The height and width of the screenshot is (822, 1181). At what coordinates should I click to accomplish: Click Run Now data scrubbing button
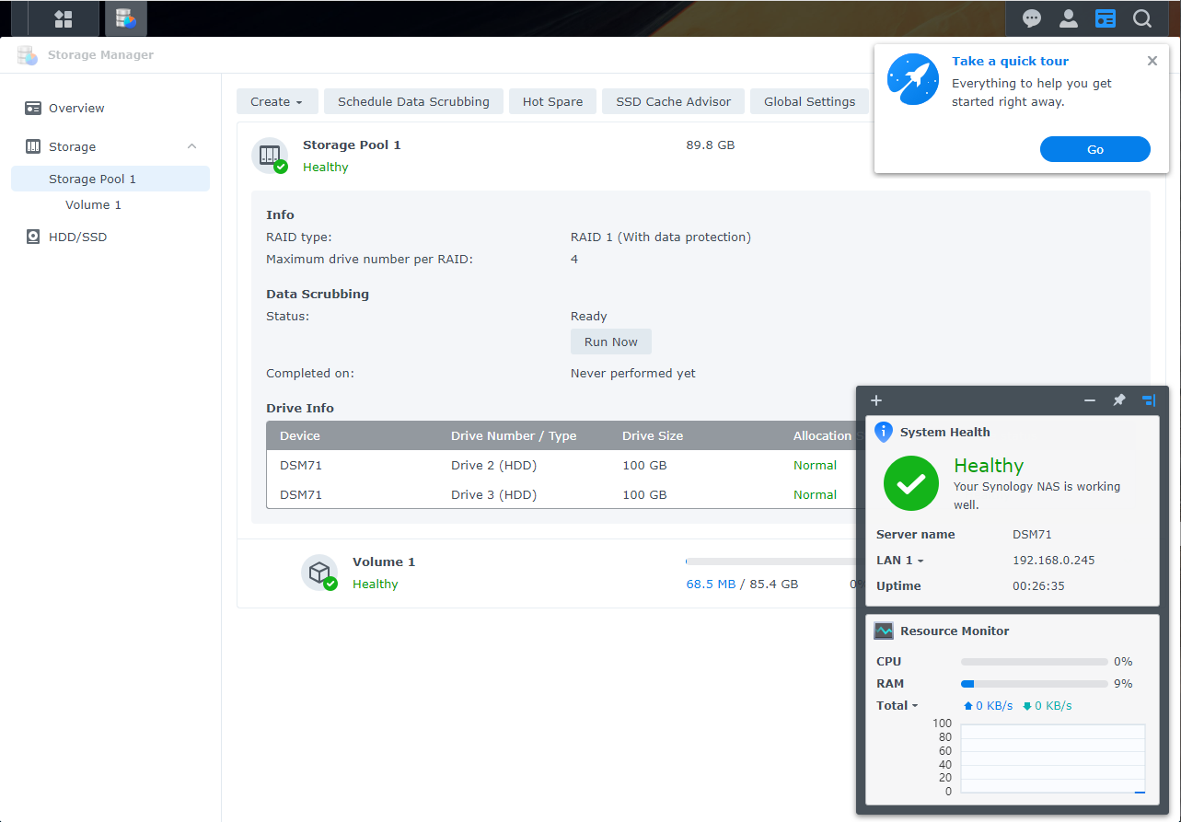pyautogui.click(x=611, y=342)
